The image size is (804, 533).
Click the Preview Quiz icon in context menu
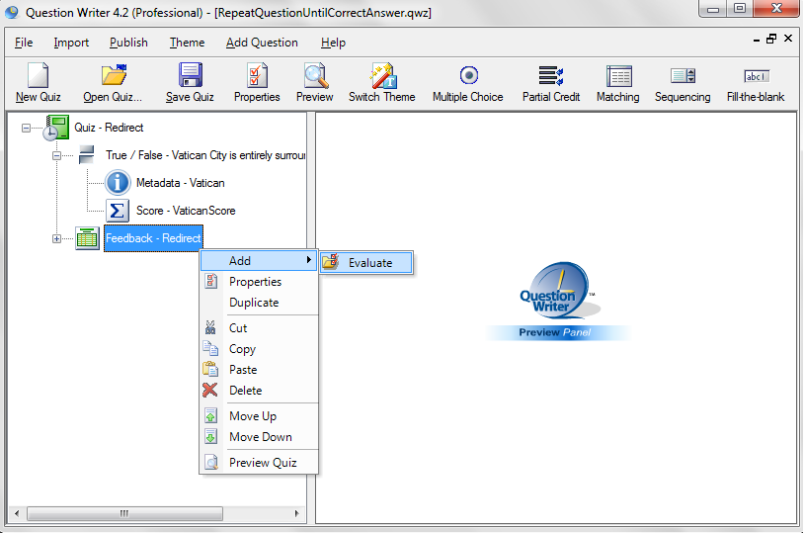[211, 462]
